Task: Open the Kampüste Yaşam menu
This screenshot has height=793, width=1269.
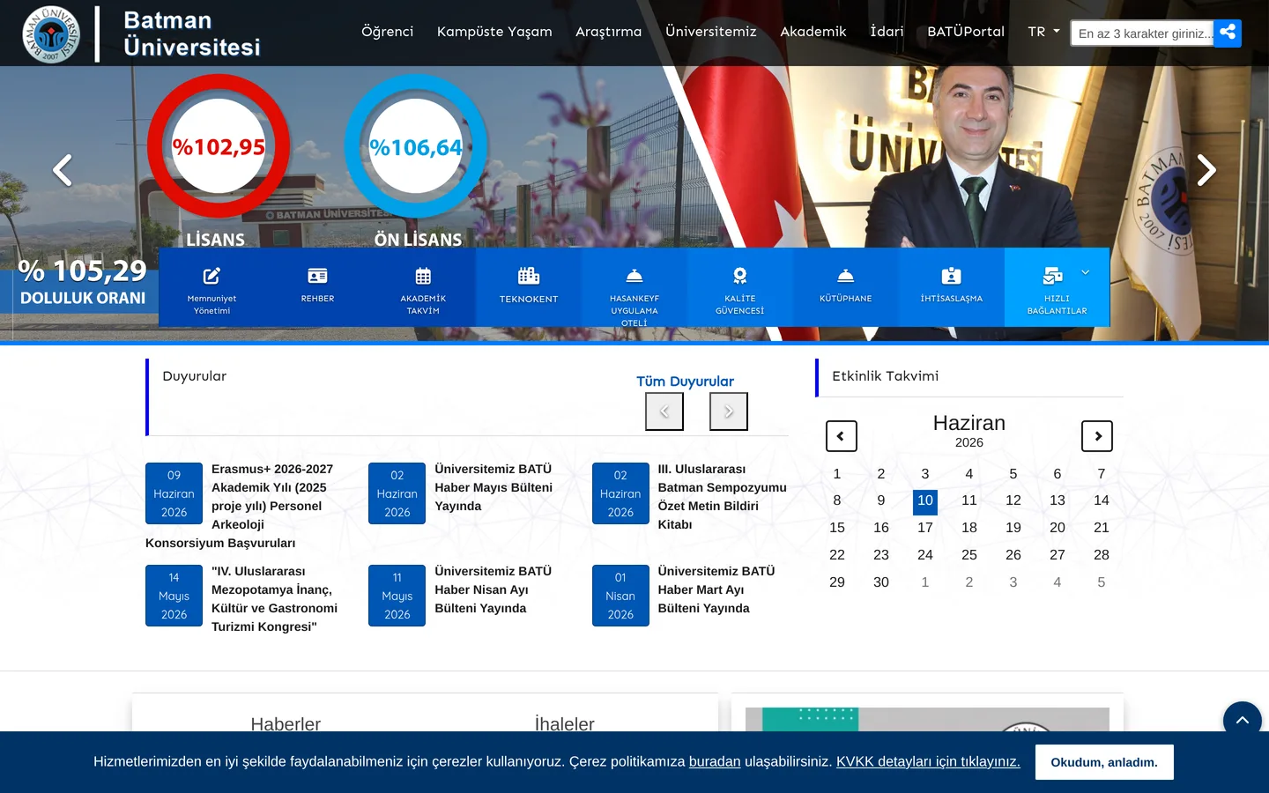Action: click(x=494, y=32)
